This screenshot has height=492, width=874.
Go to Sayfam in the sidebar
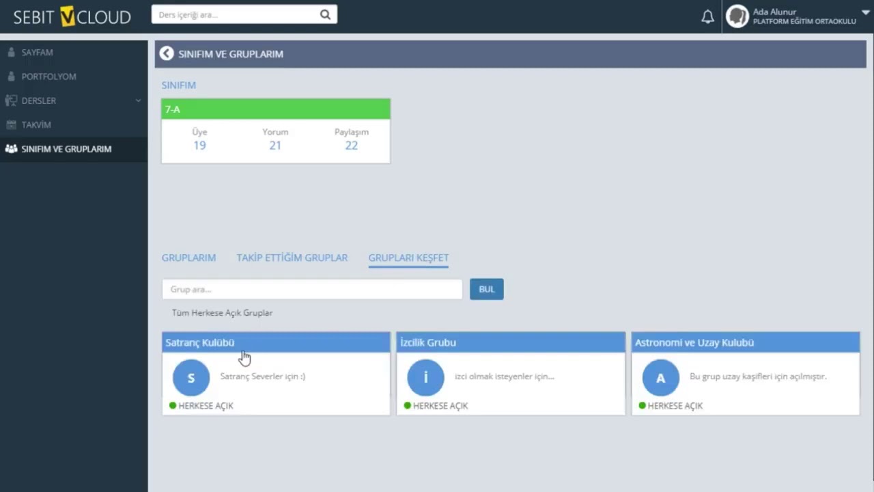[x=37, y=53]
